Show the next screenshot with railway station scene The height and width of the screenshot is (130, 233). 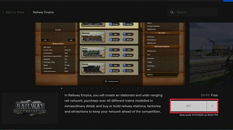pos(211,54)
